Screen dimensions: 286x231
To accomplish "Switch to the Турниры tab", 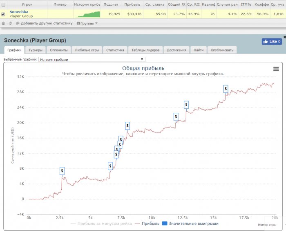I will (36, 50).
